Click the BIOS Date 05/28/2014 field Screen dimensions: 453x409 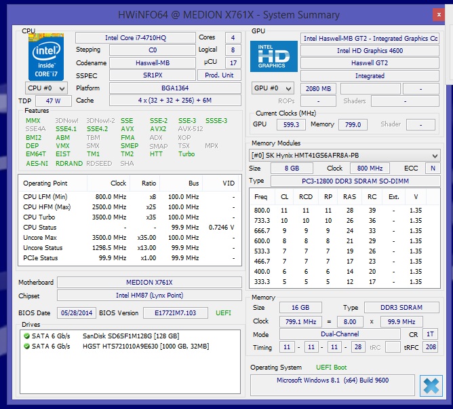77,313
